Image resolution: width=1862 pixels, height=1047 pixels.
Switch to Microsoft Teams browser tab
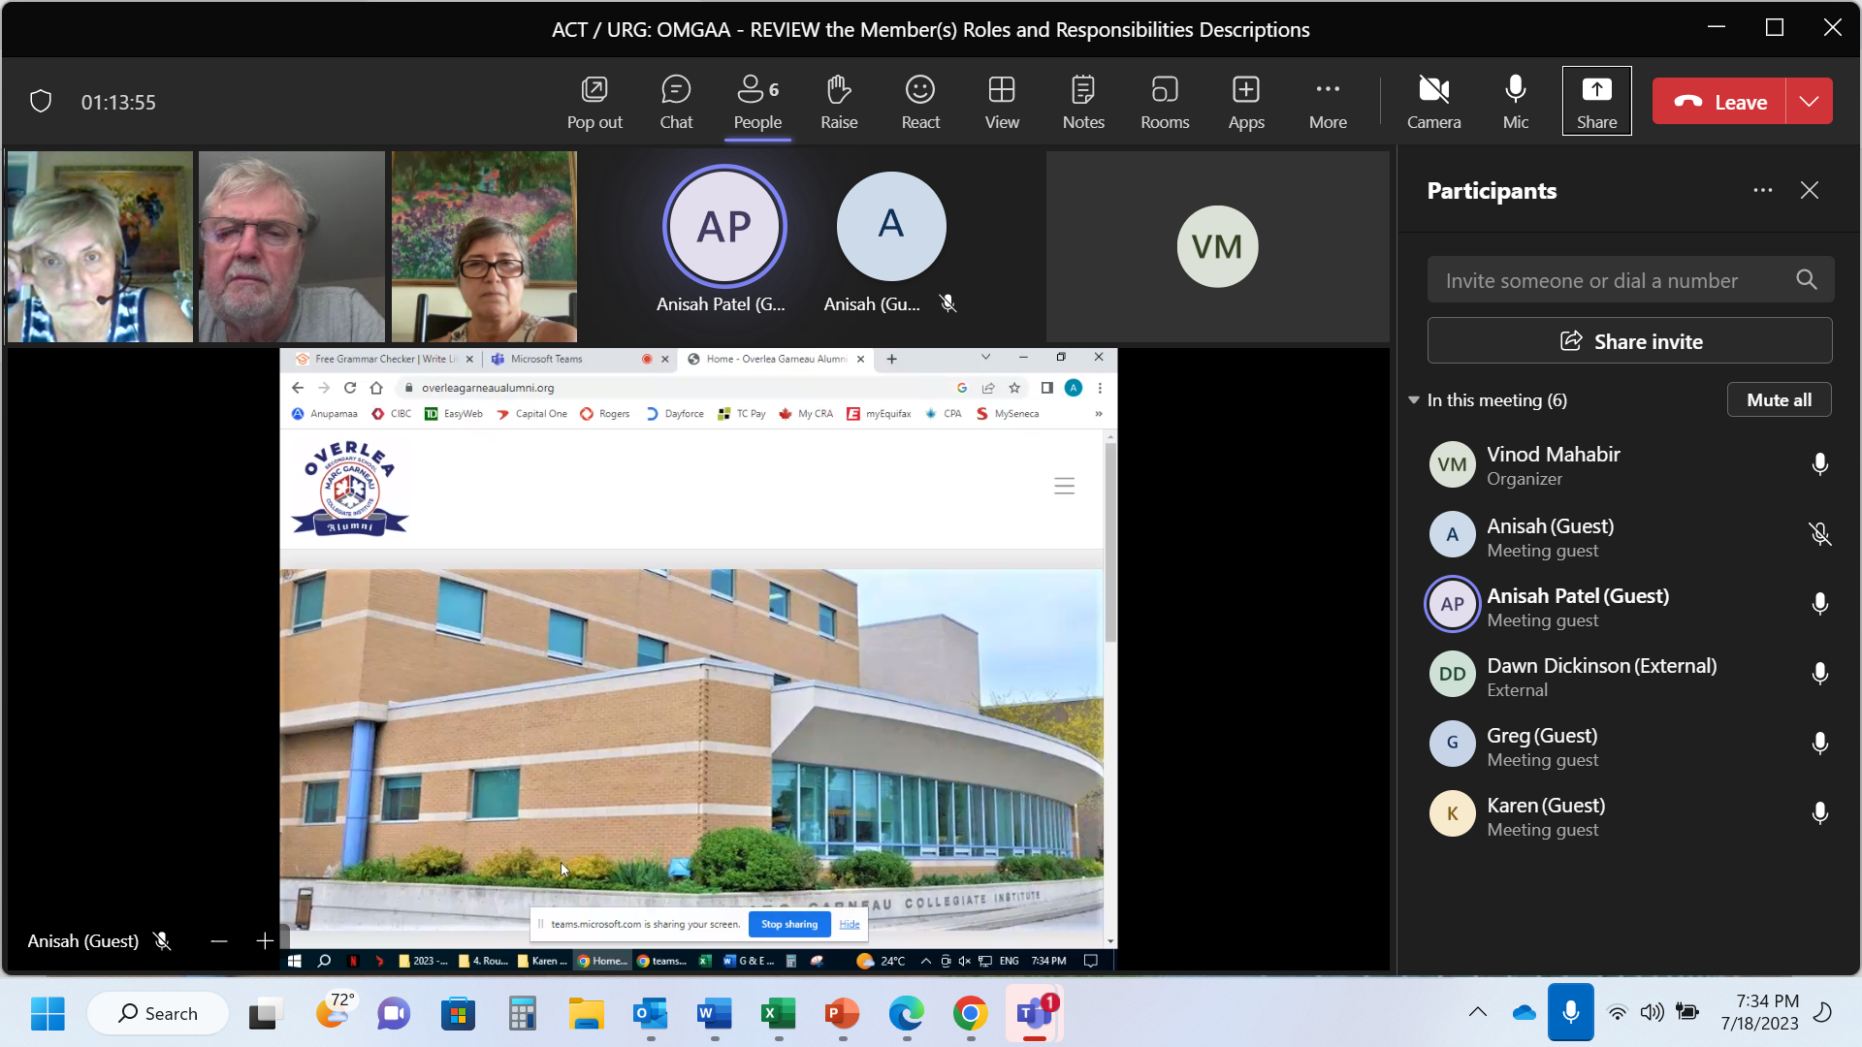579,359
